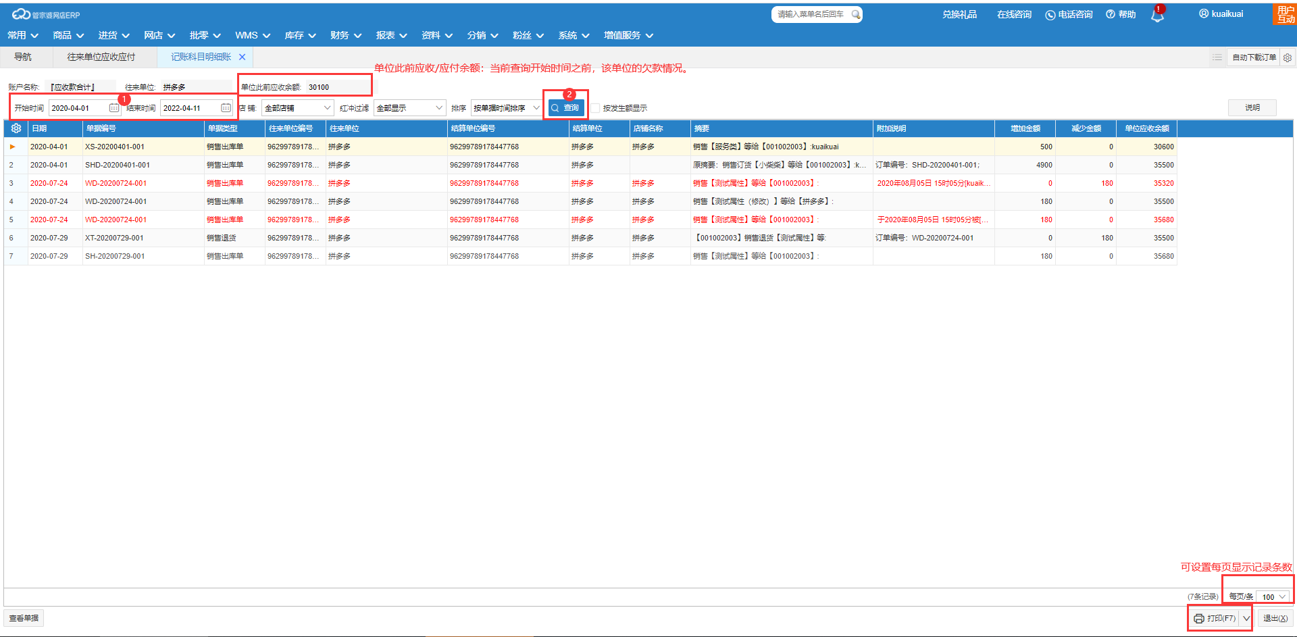Open the 财务 menu
Image resolution: width=1297 pixels, height=637 pixels.
click(345, 35)
